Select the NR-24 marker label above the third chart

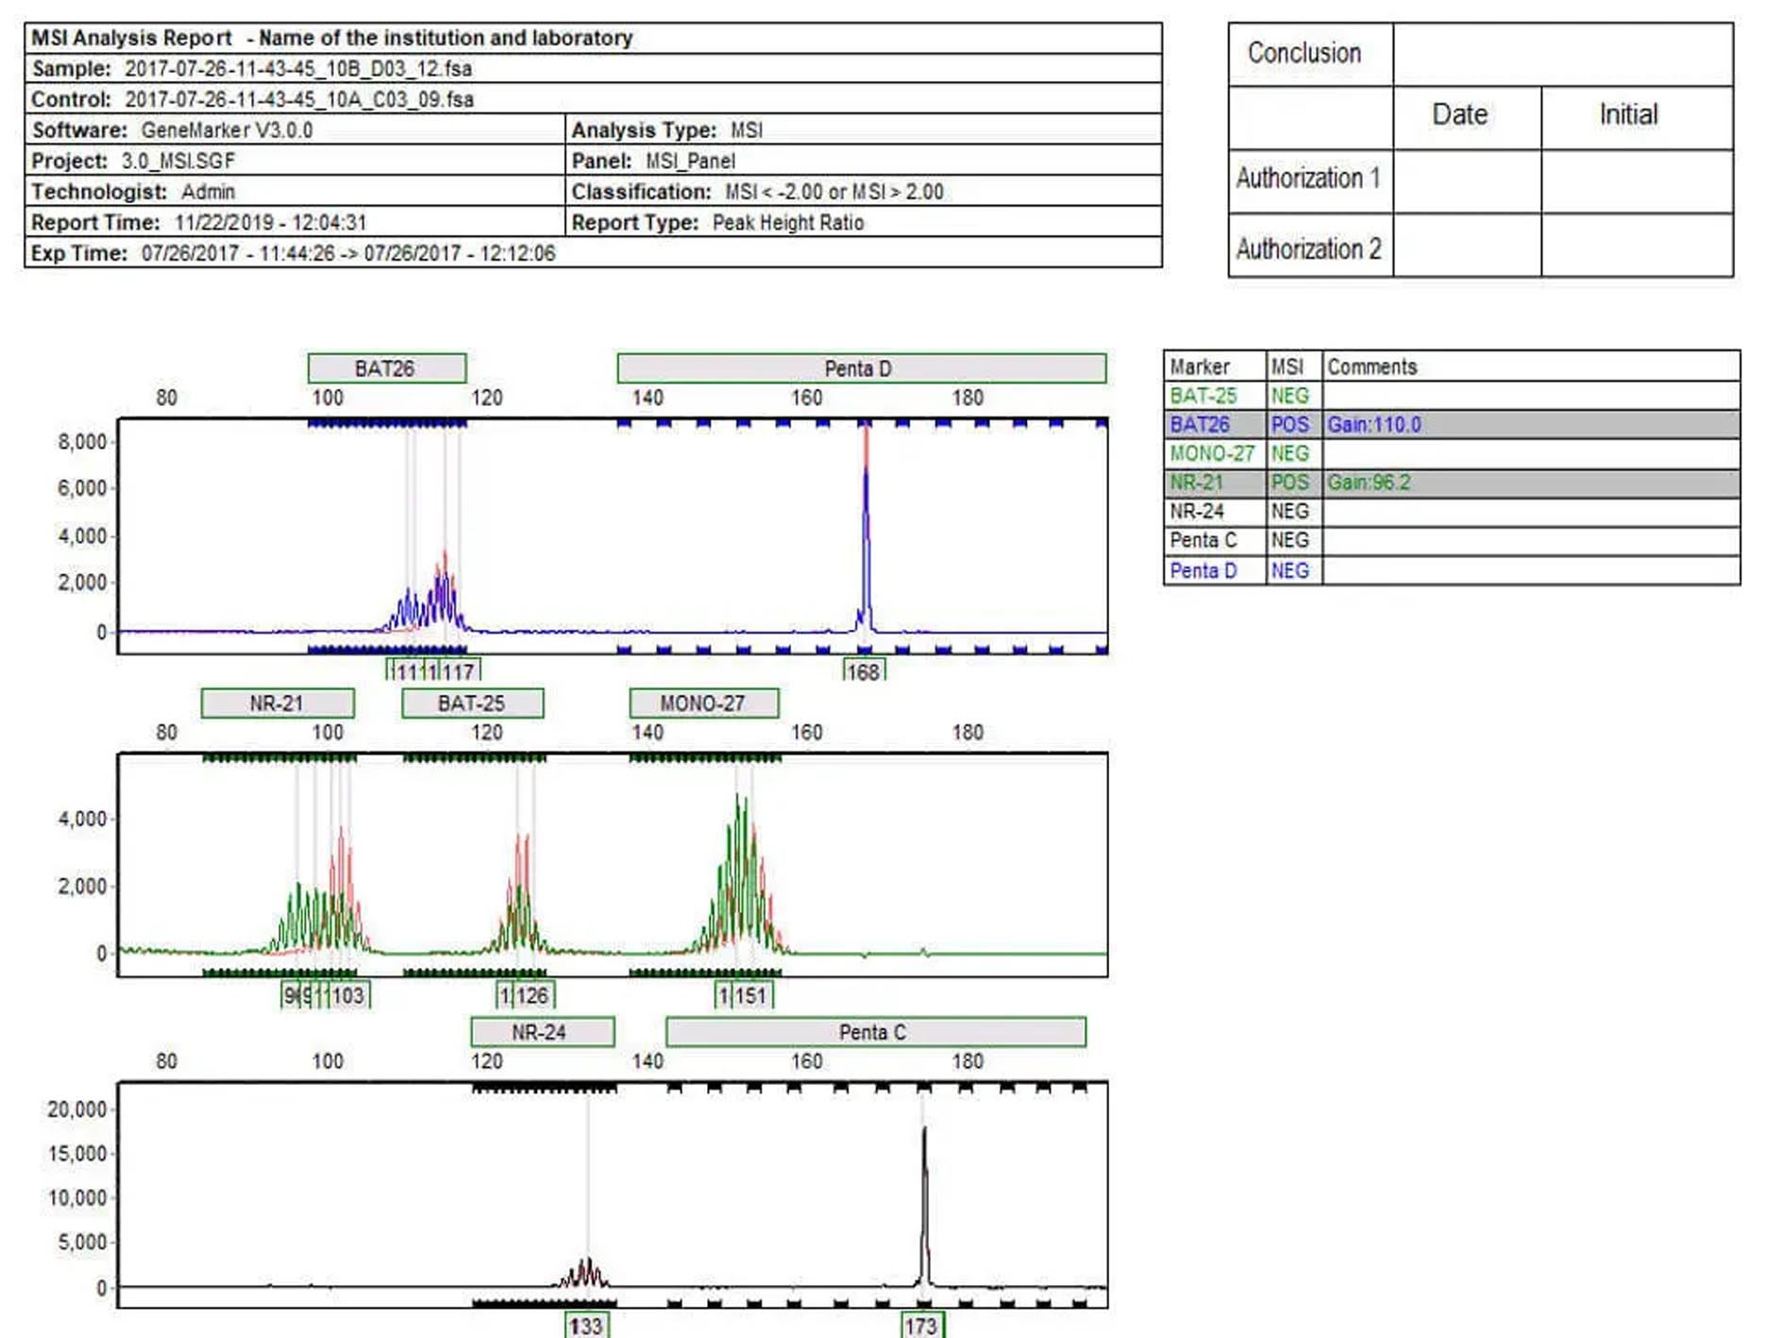541,1032
